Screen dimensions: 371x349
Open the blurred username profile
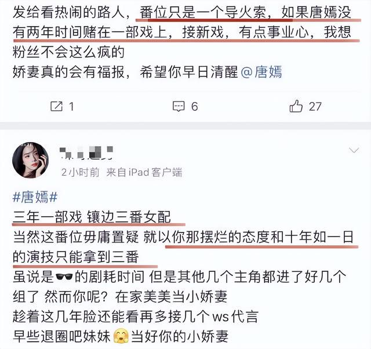(86, 152)
